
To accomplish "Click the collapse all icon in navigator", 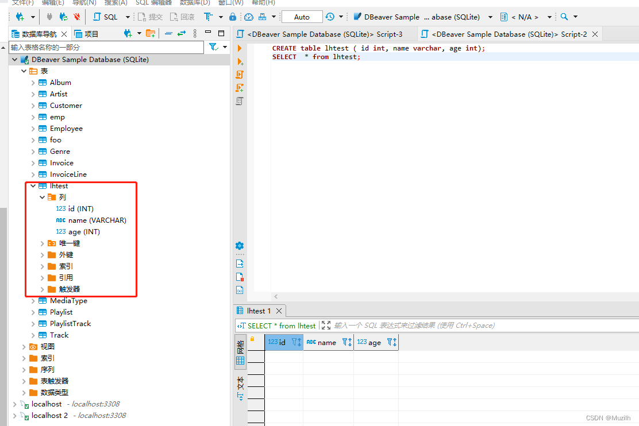I will tap(168, 33).
